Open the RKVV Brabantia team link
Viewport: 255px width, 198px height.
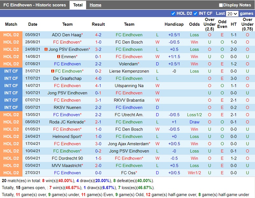click(129, 100)
